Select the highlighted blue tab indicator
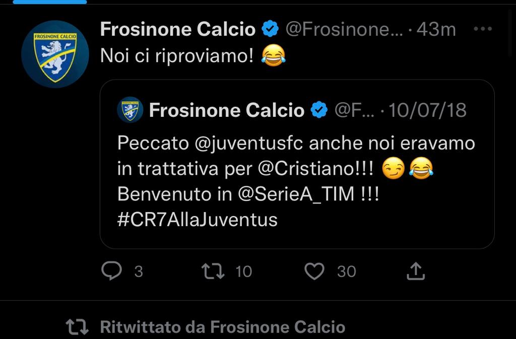This screenshot has height=339, width=516. point(50,2)
